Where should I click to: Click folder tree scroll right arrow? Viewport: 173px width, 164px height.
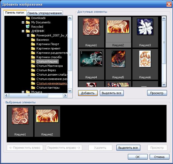pyautogui.click(x=65, y=95)
